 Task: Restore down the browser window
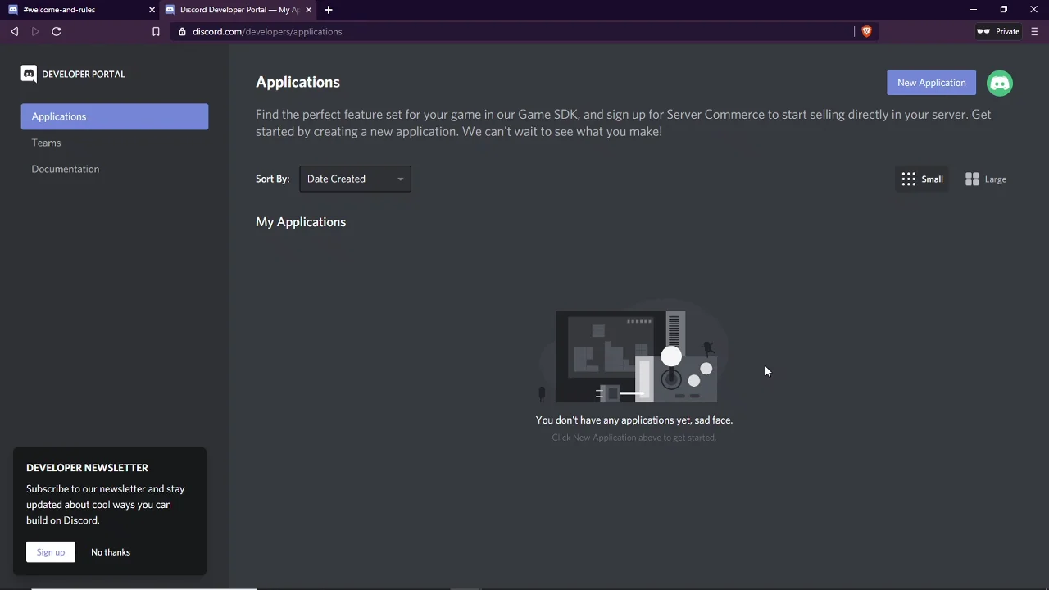[x=1003, y=10]
